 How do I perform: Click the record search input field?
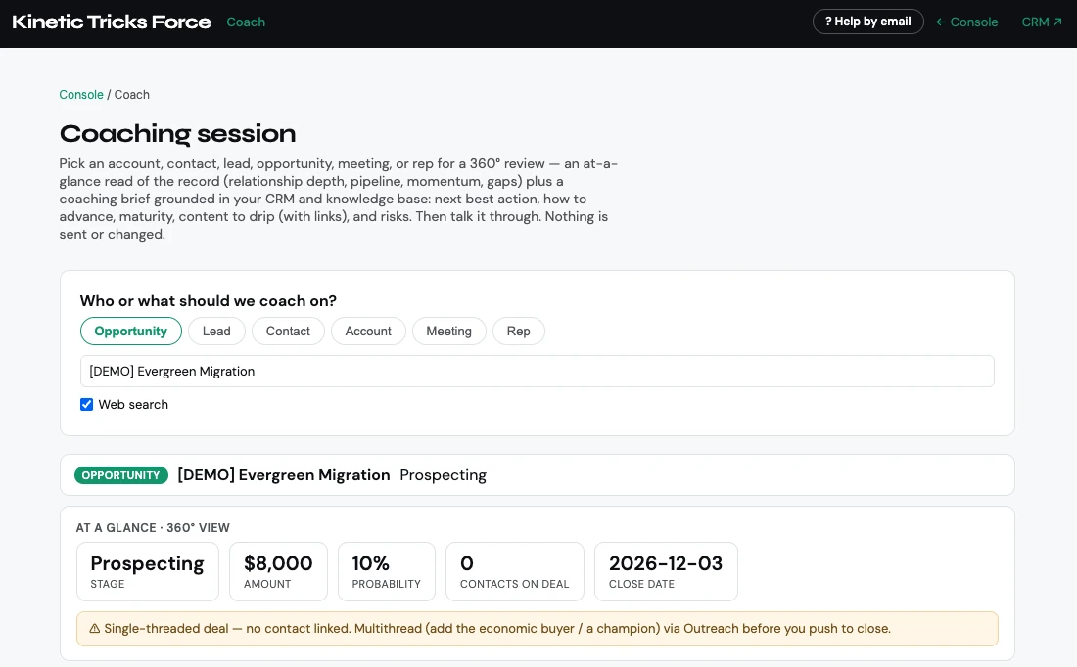tap(538, 372)
